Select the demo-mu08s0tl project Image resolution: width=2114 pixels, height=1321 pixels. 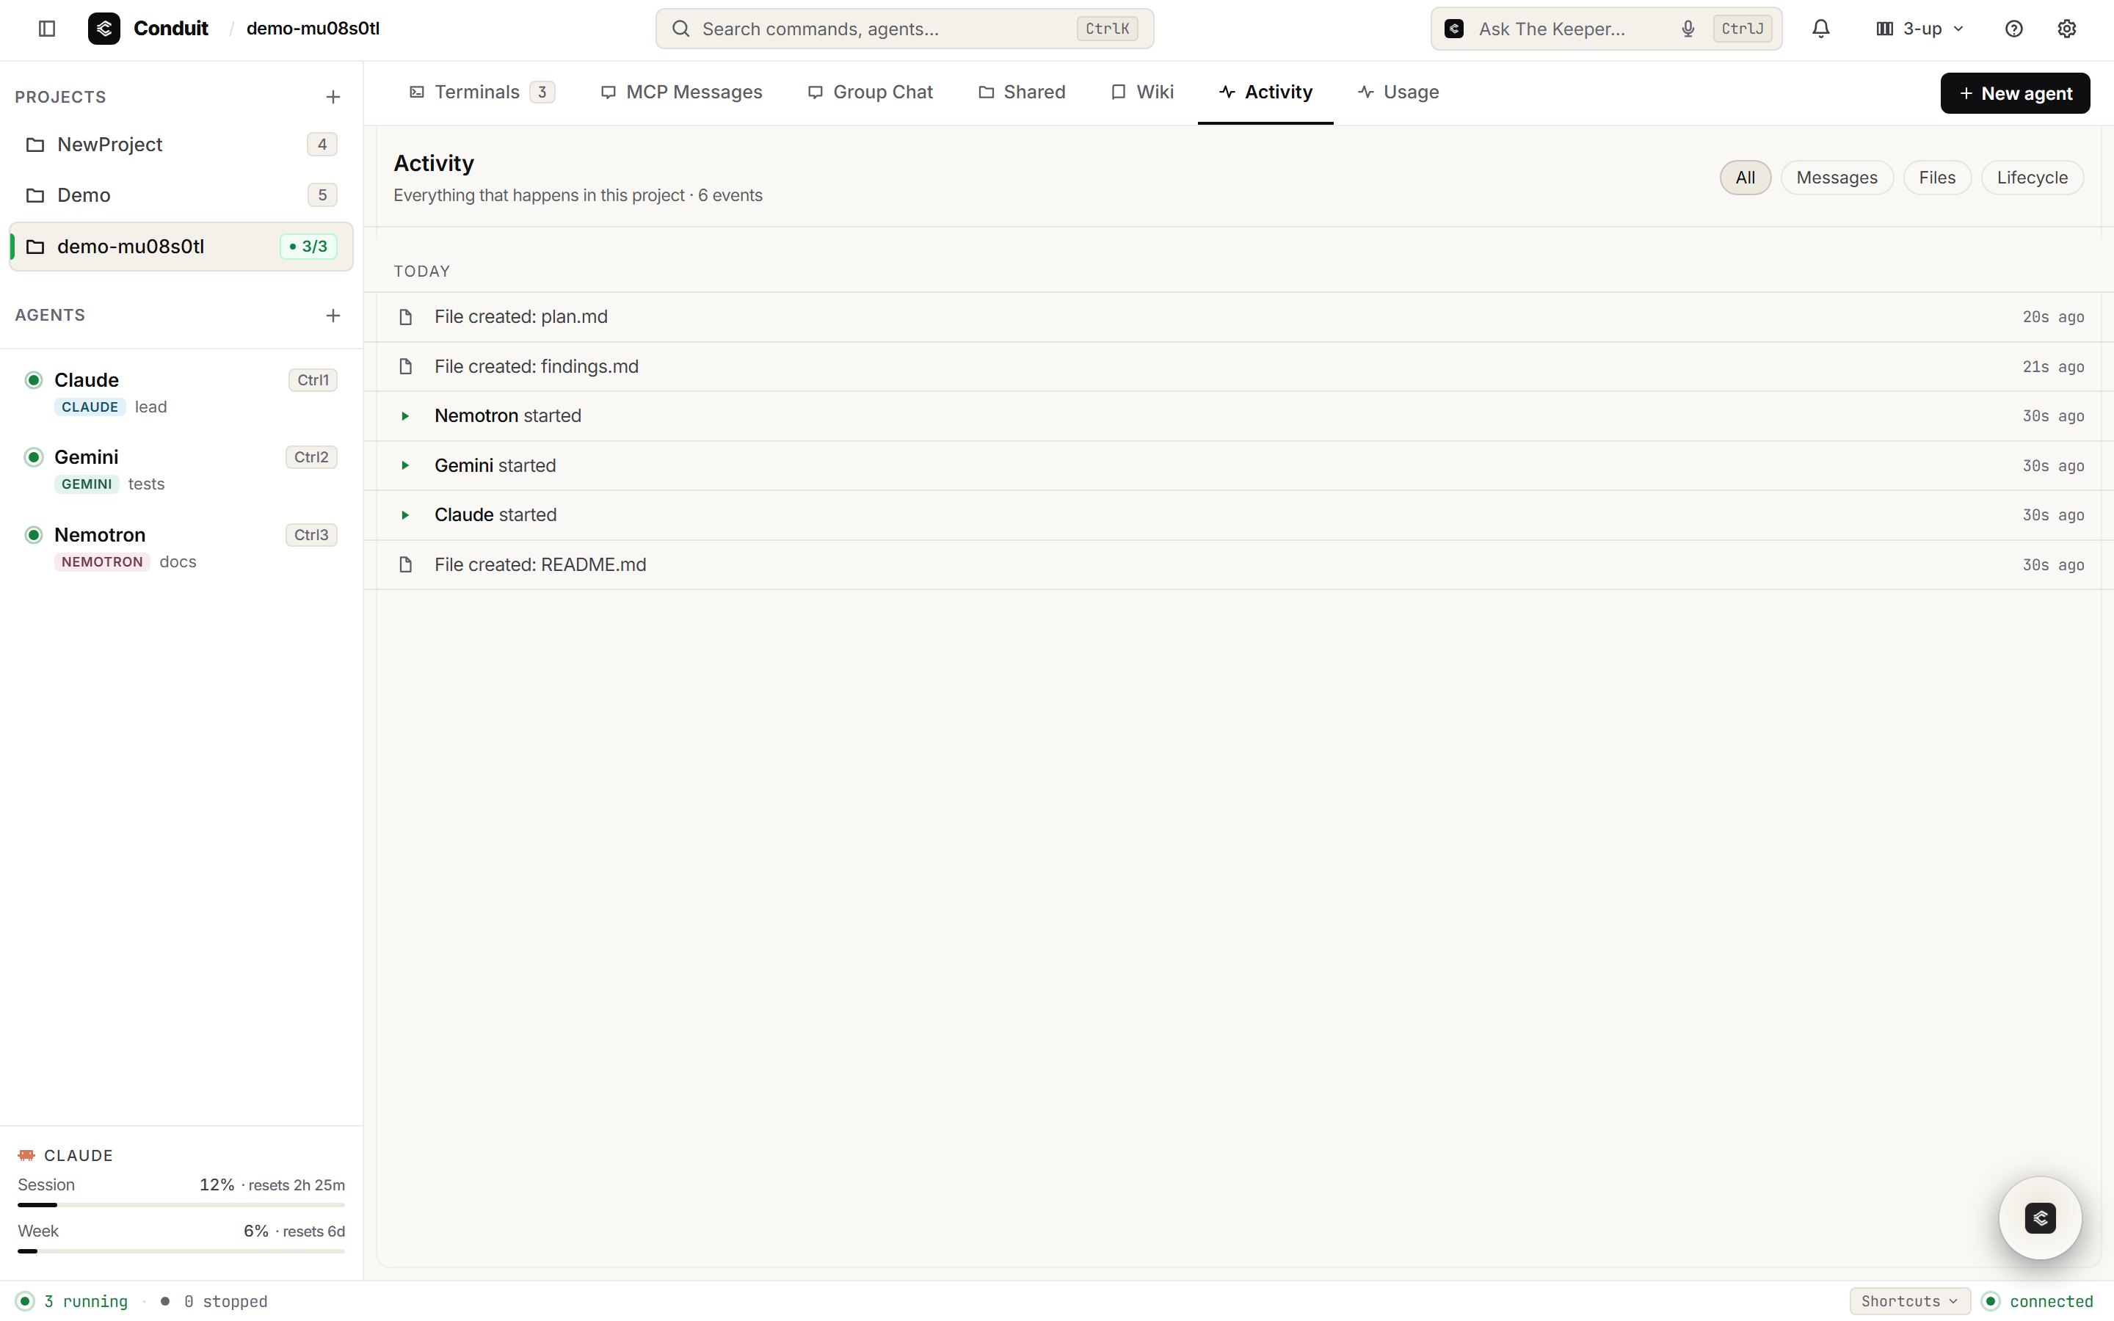tap(181, 247)
